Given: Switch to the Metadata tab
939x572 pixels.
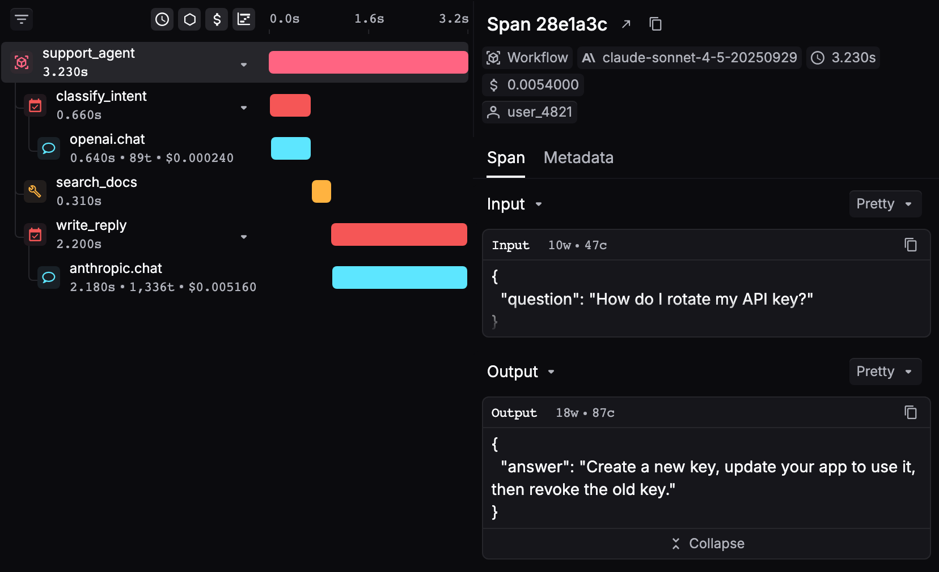Looking at the screenshot, I should click(578, 157).
